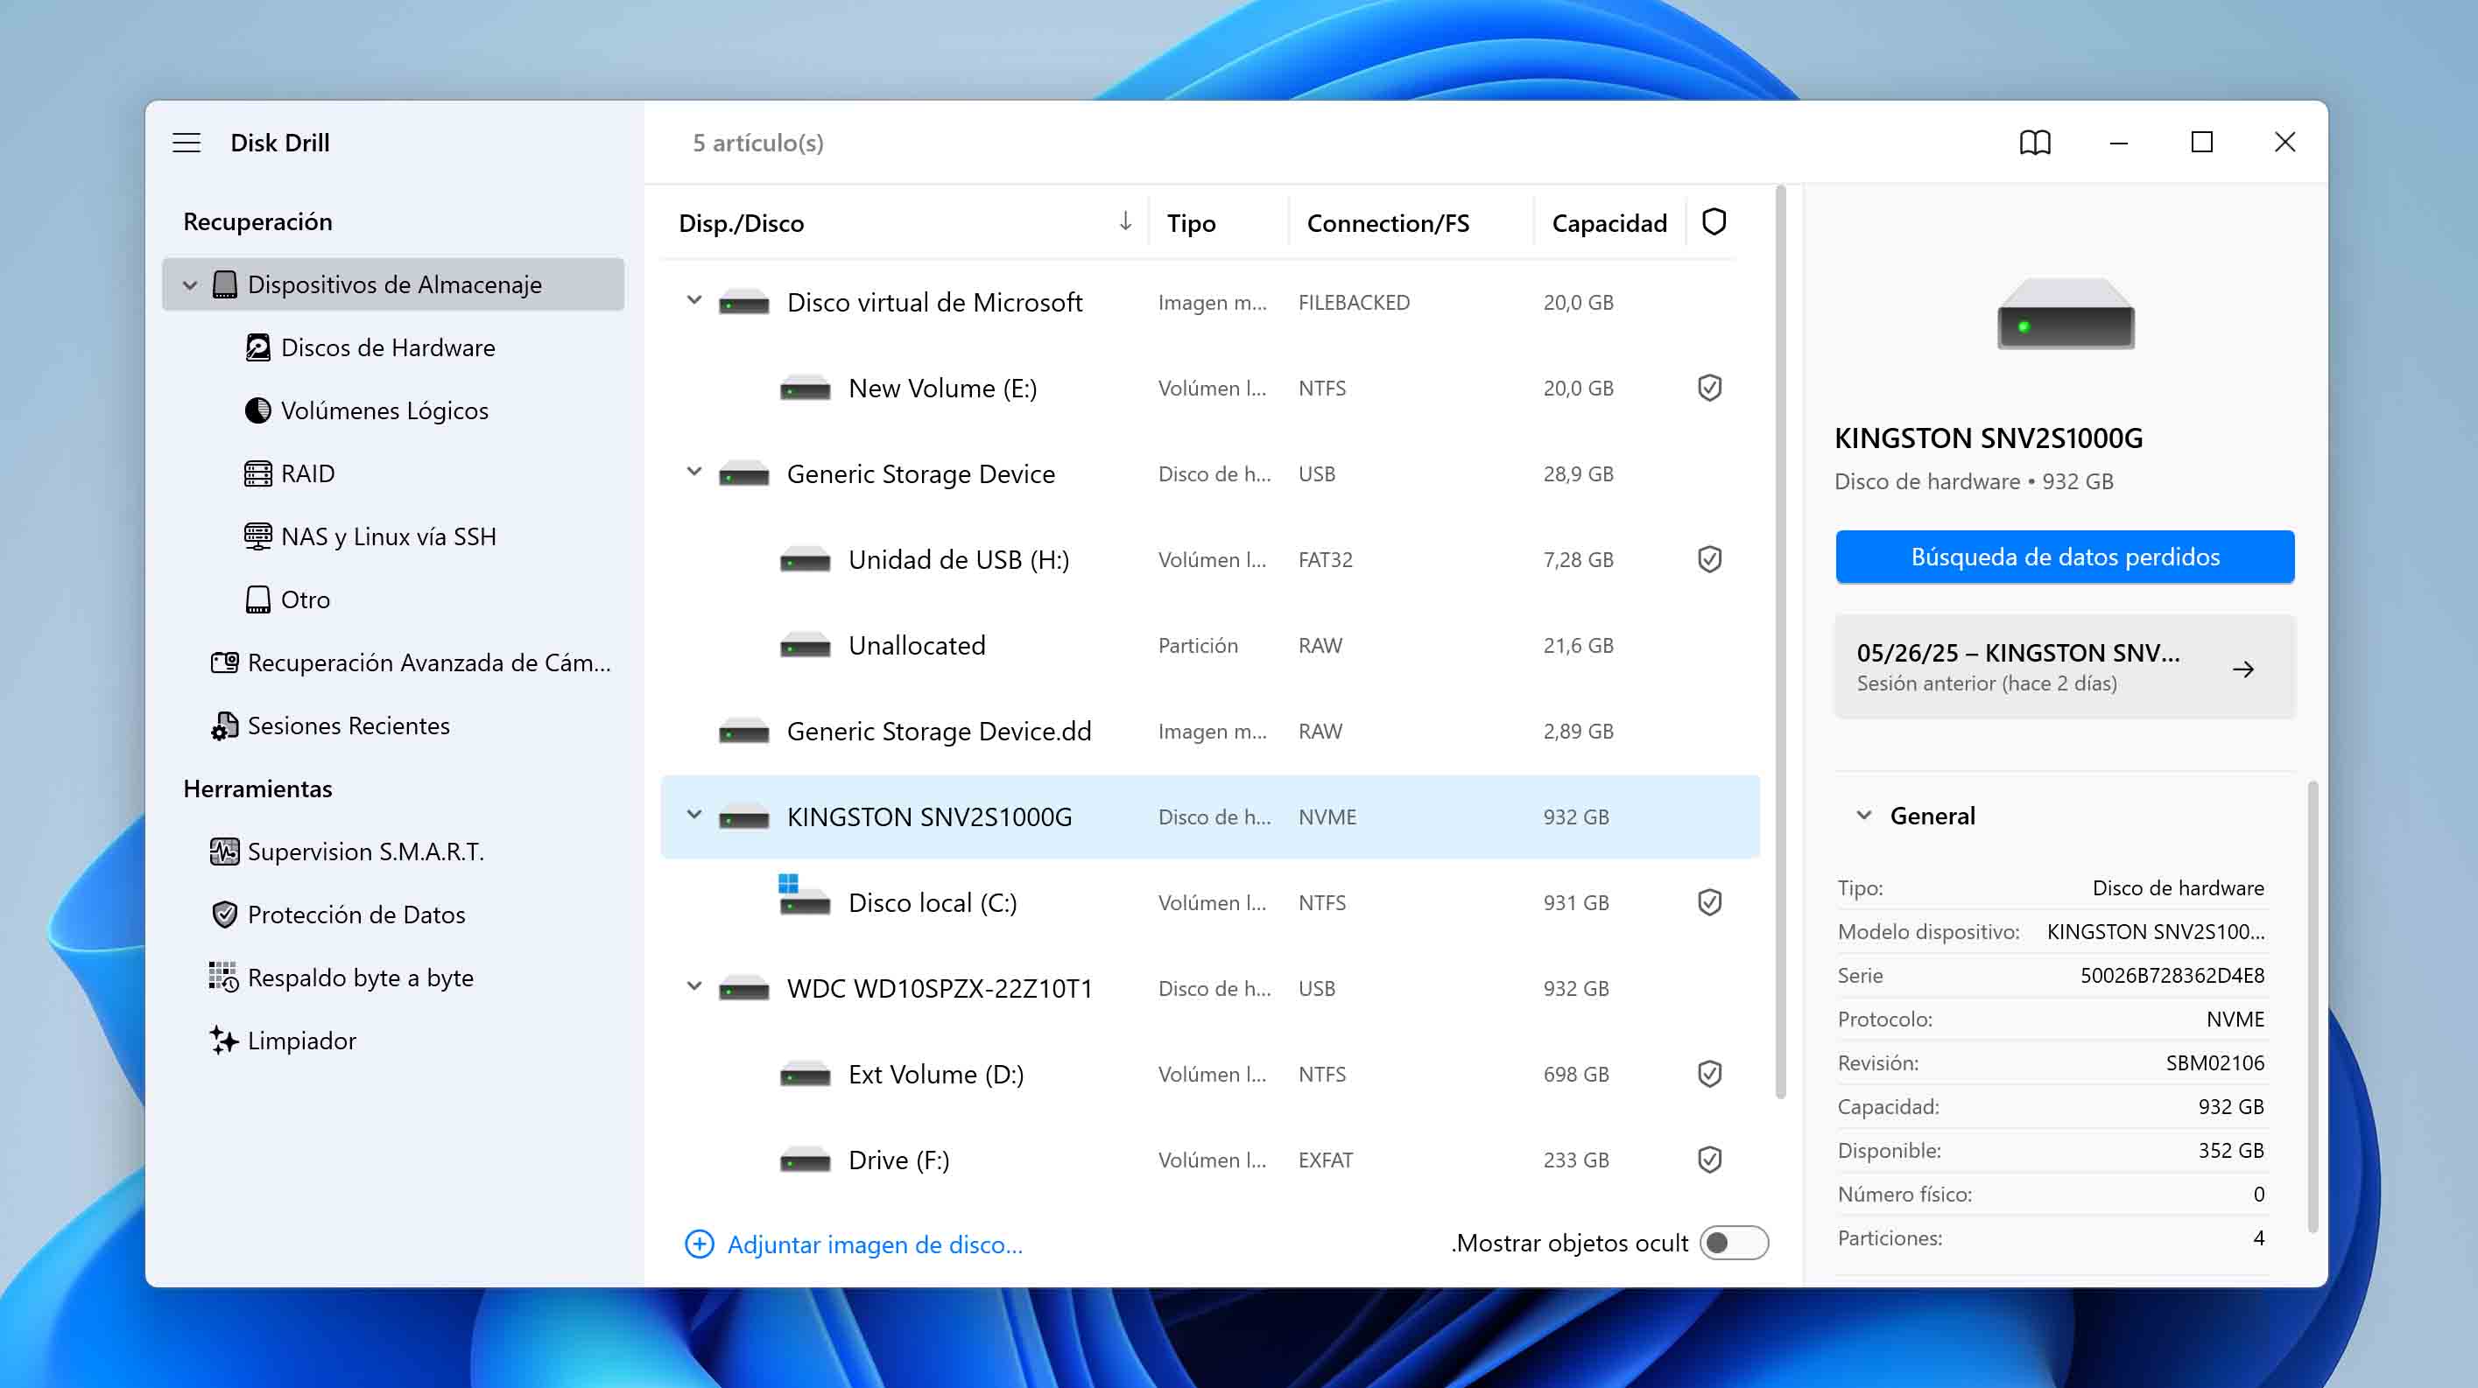This screenshot has height=1388, width=2478.
Task: Select Generic Storage Device.dd row
Action: point(1209,731)
